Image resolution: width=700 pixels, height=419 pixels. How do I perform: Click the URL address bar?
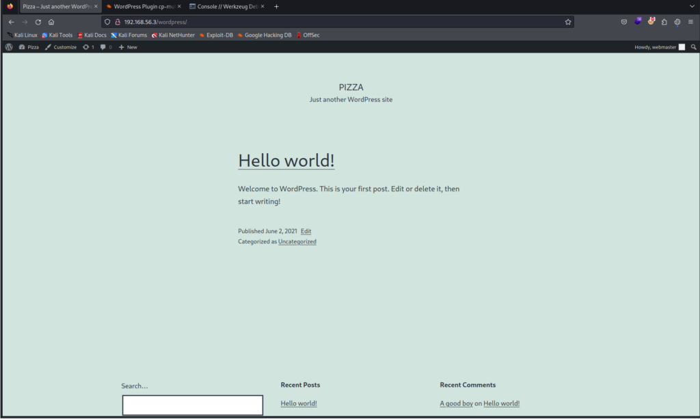[339, 22]
